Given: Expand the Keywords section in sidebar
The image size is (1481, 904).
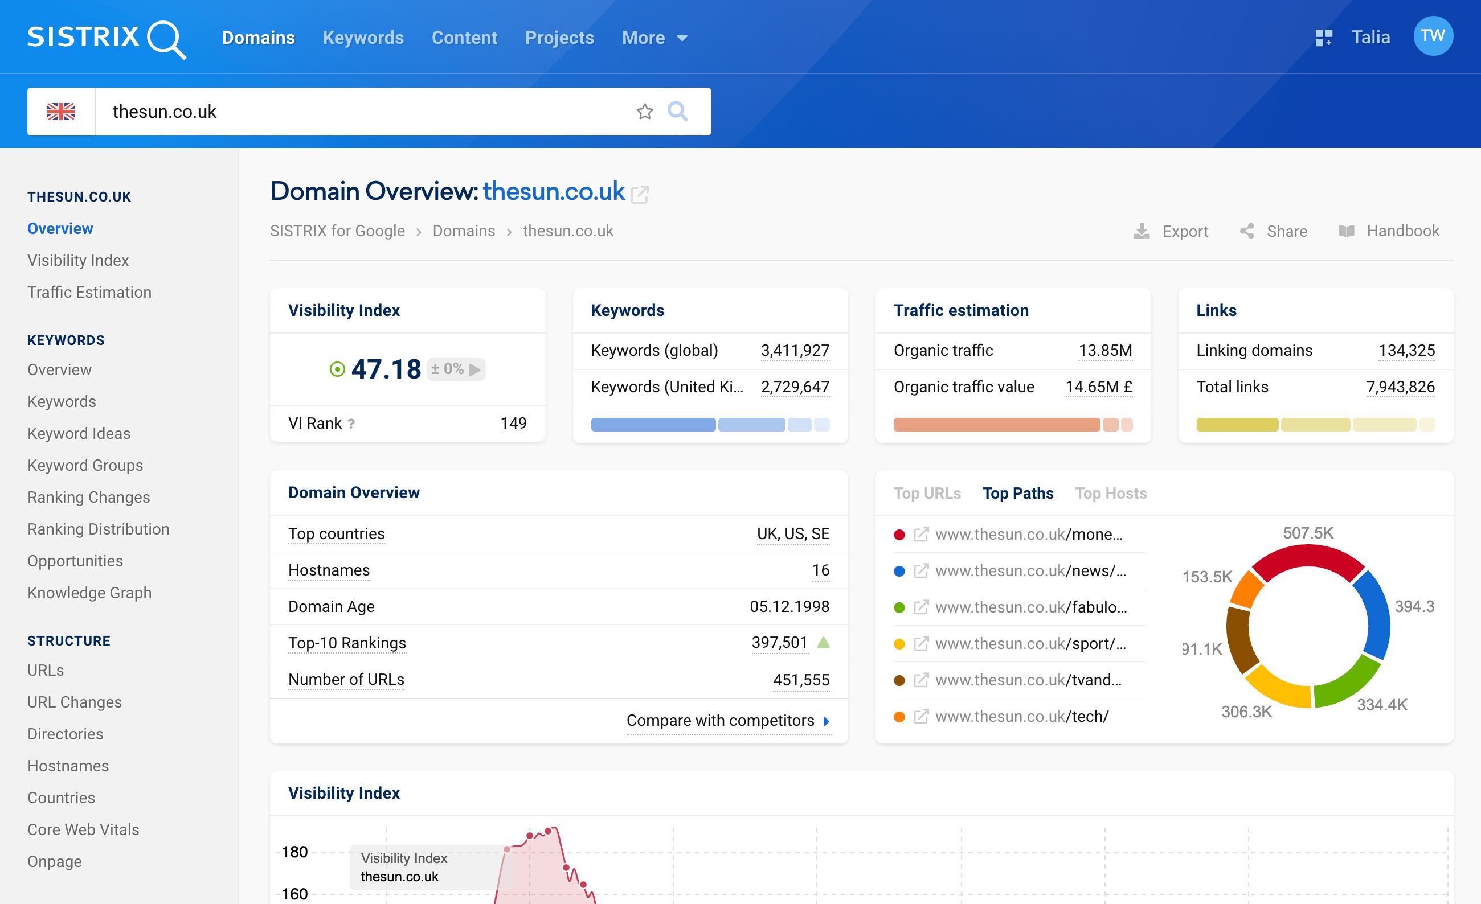Looking at the screenshot, I should pyautogui.click(x=67, y=339).
